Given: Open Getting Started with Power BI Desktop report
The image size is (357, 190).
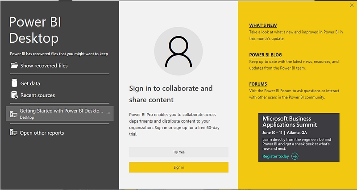Looking at the screenshot, I should 60,114.
